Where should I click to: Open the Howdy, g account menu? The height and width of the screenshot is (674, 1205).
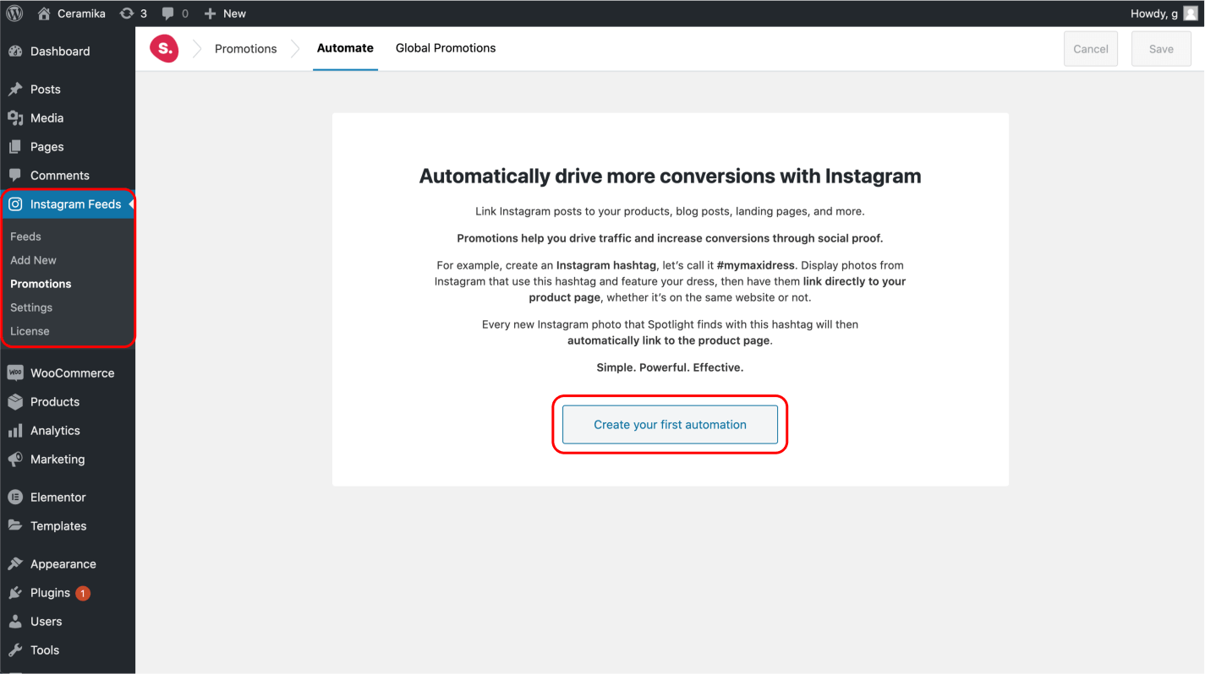click(x=1164, y=14)
